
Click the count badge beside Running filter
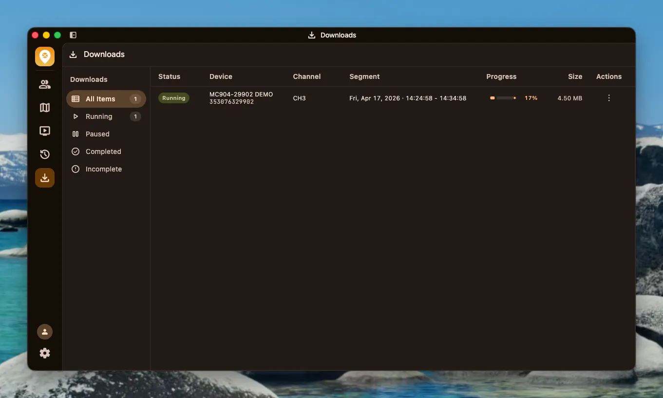[135, 116]
